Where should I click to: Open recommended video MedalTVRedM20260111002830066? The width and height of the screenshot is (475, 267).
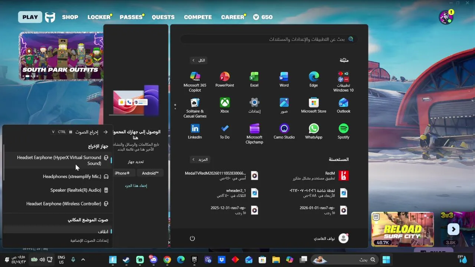[x=222, y=176]
